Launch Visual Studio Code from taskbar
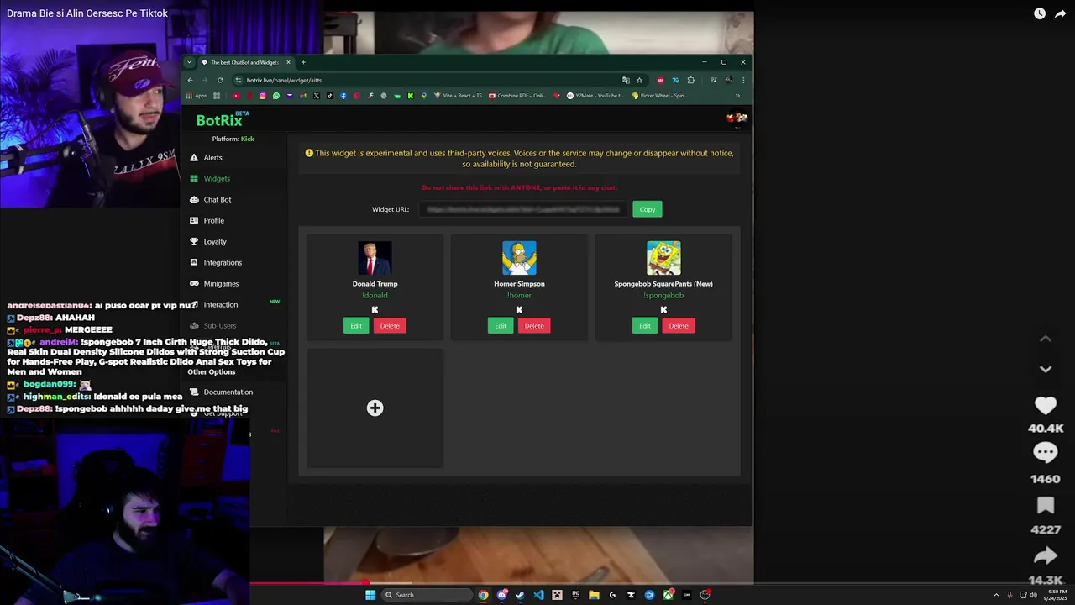The width and height of the screenshot is (1075, 605). (x=539, y=595)
